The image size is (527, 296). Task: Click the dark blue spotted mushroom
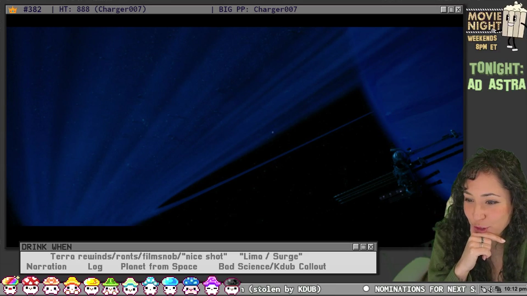pyautogui.click(x=191, y=286)
